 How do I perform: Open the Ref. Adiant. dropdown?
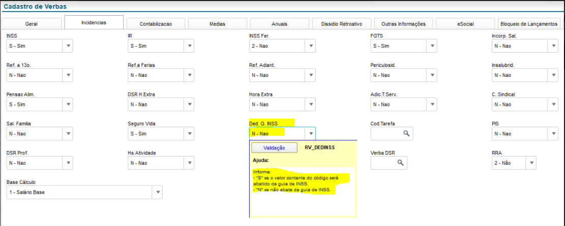310,75
